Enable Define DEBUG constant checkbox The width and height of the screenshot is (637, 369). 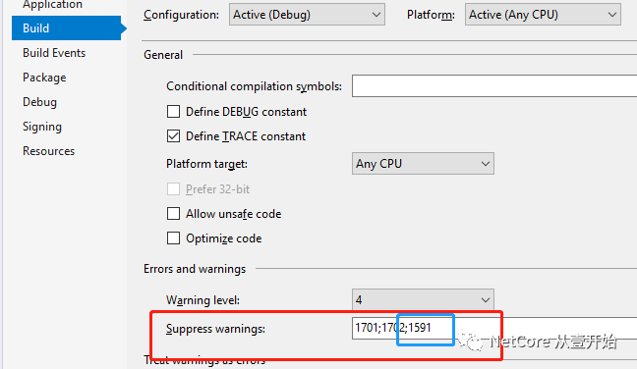click(173, 112)
